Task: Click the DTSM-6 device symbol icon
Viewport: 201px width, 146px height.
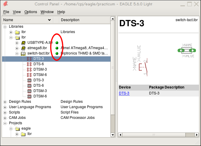Action: (x=29, y=75)
